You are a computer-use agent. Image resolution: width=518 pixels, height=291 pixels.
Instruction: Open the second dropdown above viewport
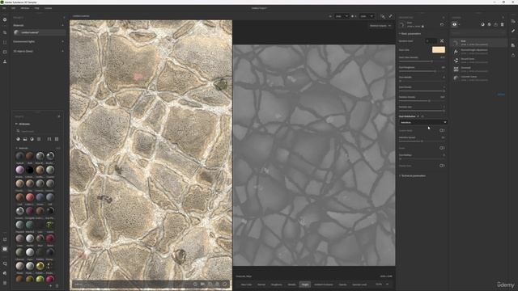[x=367, y=16]
